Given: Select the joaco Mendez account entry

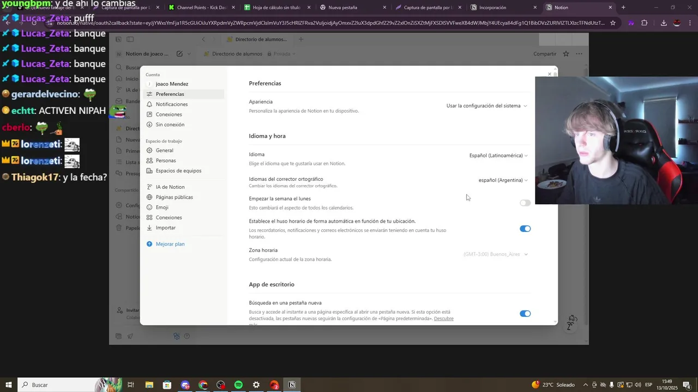Looking at the screenshot, I should pyautogui.click(x=183, y=84).
